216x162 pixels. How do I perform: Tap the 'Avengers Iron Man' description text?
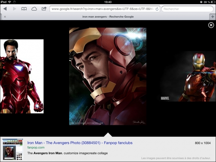click(48, 153)
